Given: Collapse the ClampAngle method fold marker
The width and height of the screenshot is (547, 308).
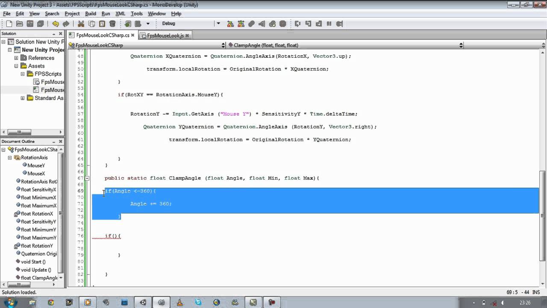Looking at the screenshot, I should pyautogui.click(x=87, y=178).
